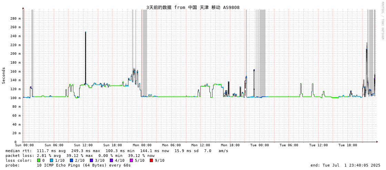This screenshot has width=386, height=170.
Task: Select the '111.7 ms avg' value
Action: click(51, 151)
